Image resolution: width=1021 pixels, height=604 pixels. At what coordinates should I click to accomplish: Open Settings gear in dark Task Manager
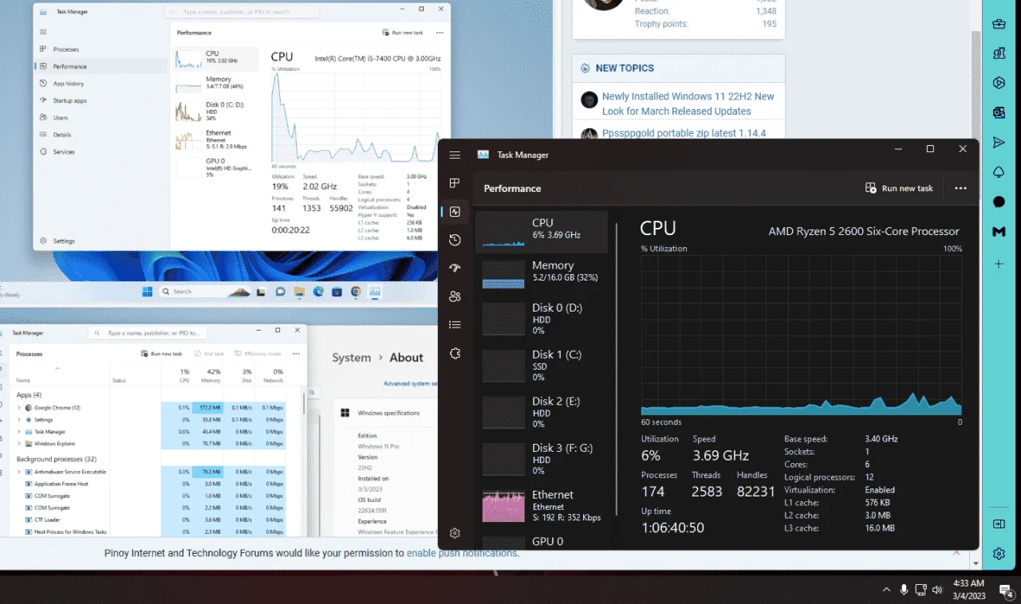point(455,533)
